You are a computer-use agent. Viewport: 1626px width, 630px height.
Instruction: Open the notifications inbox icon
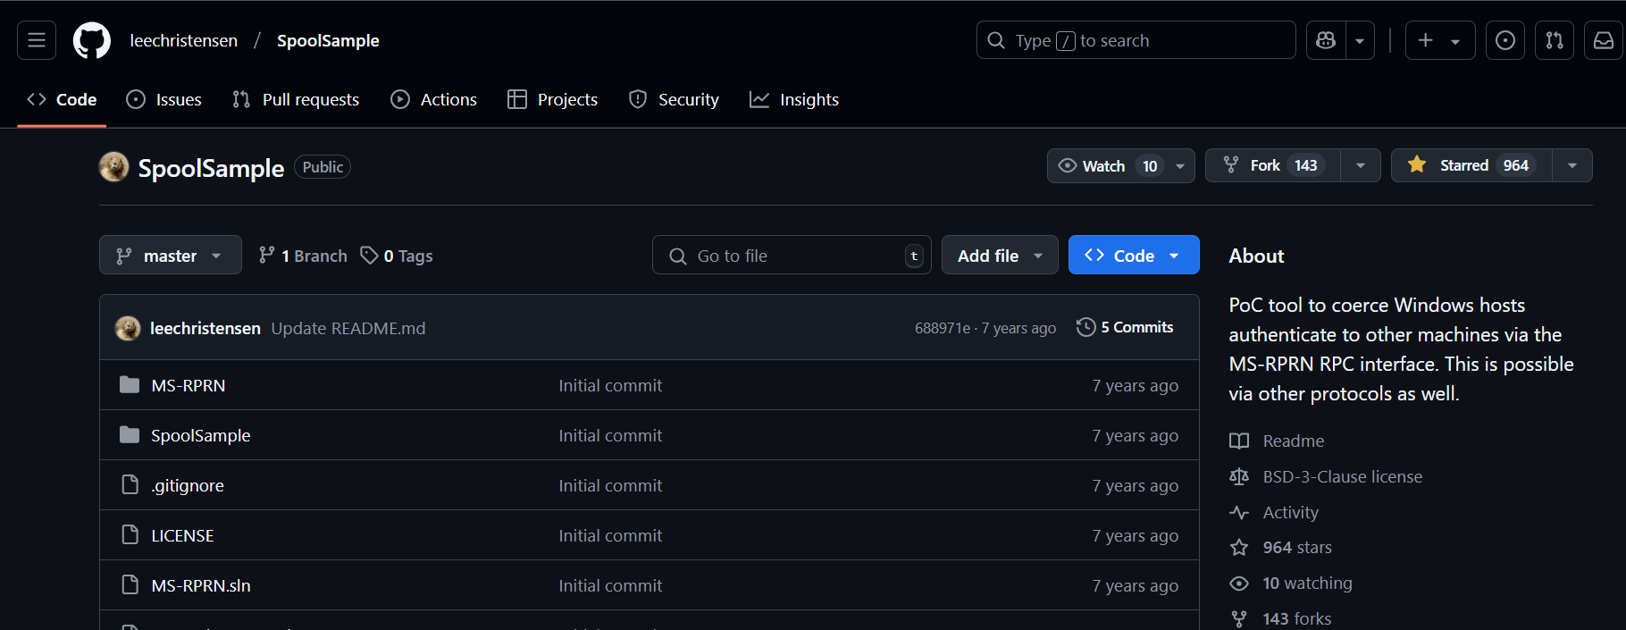coord(1604,40)
